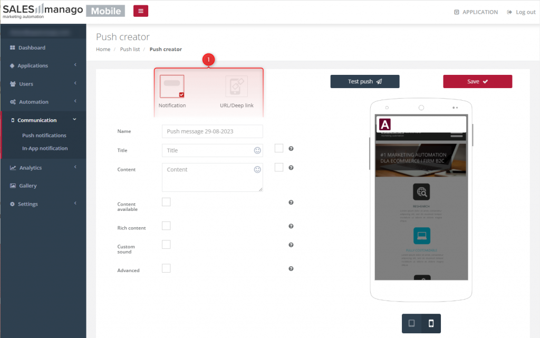
Task: Open emoji picker in the Title field
Action: coord(257,150)
